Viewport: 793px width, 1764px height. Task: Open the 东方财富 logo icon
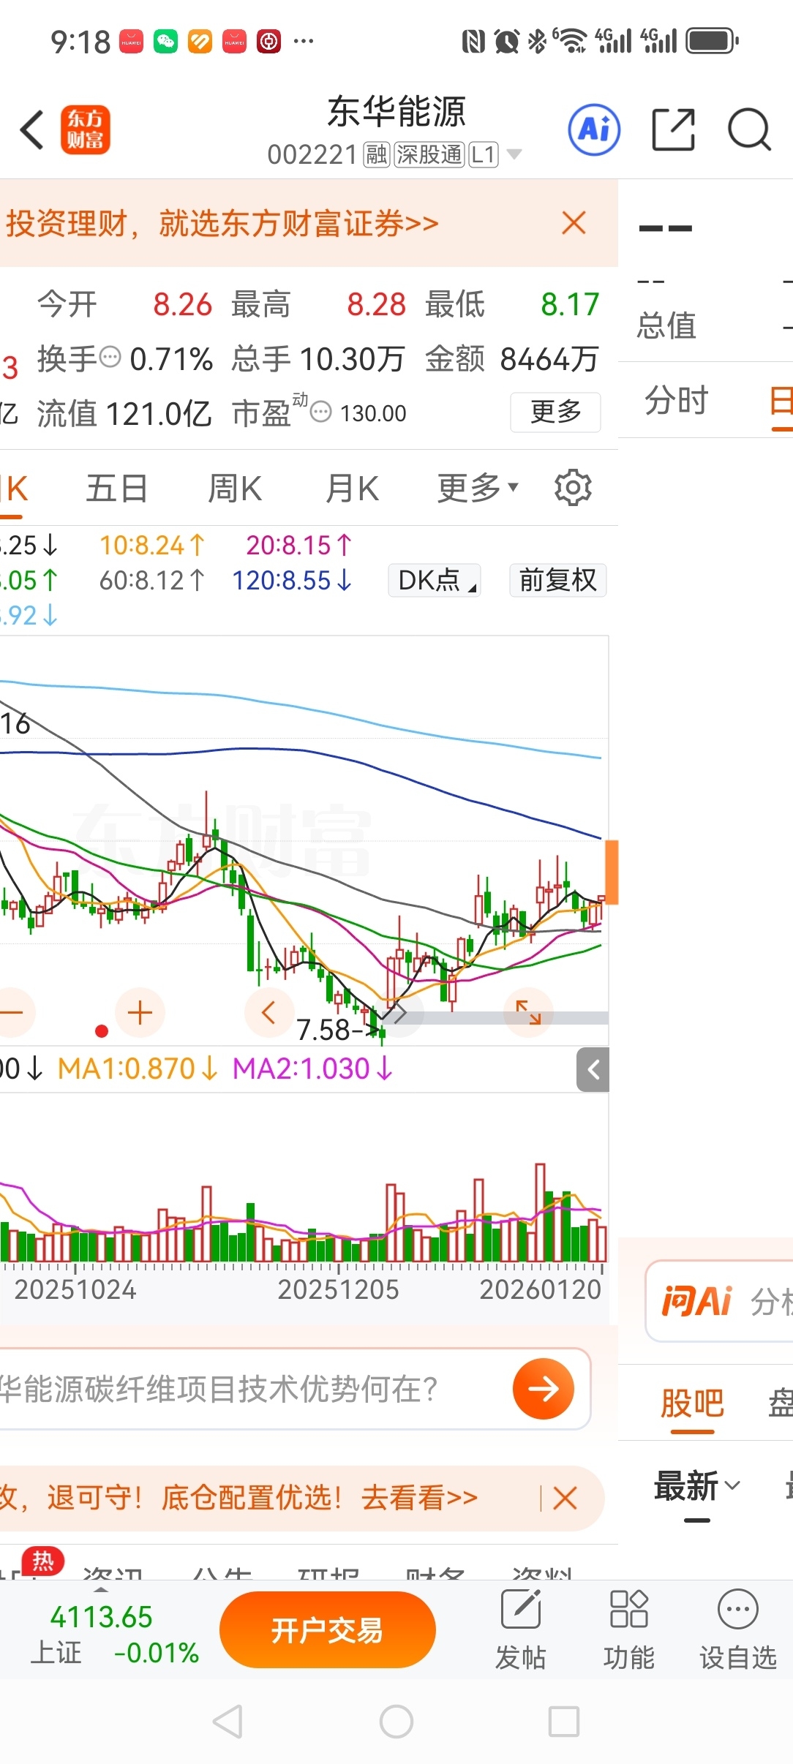pyautogui.click(x=86, y=129)
